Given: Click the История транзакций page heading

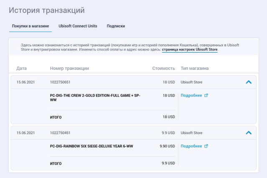Looking at the screenshot, I should click(47, 10).
